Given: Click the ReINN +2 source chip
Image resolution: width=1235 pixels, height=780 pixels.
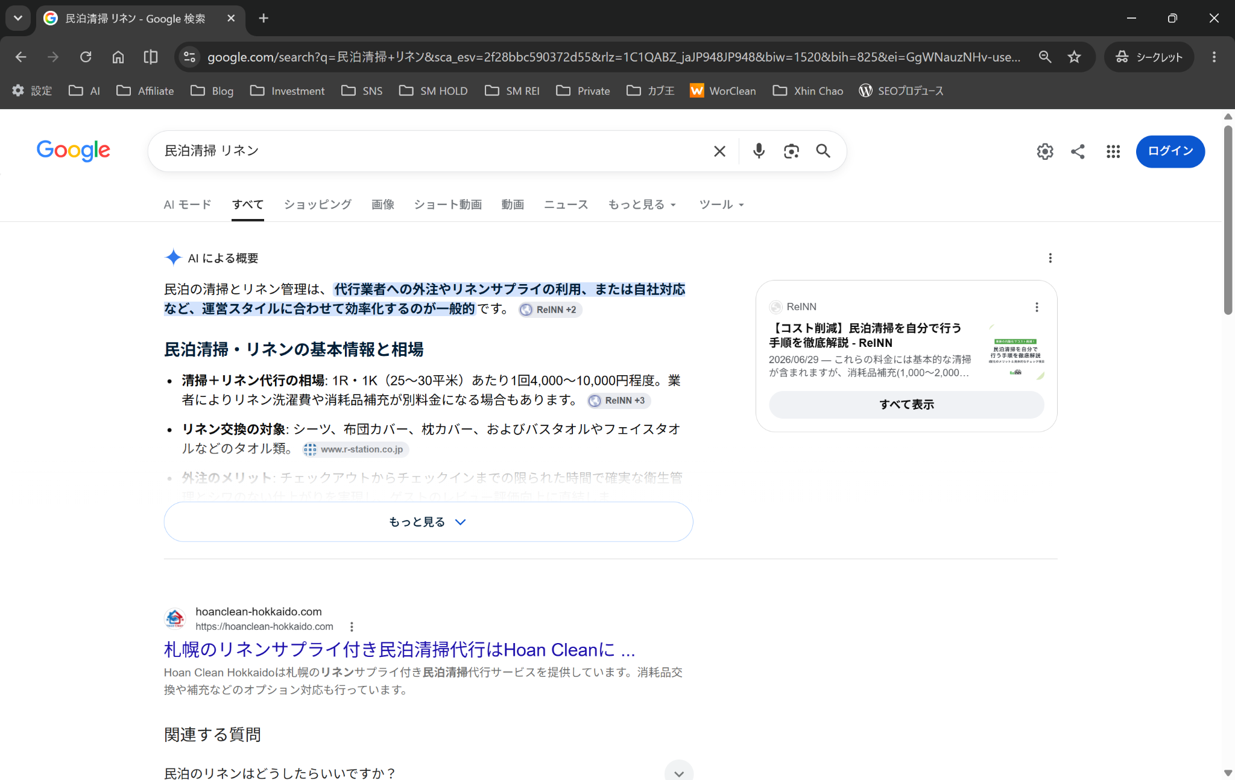Looking at the screenshot, I should (x=550, y=309).
